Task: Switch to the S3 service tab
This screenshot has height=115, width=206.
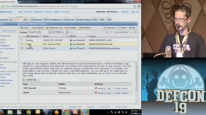Action: (11, 19)
